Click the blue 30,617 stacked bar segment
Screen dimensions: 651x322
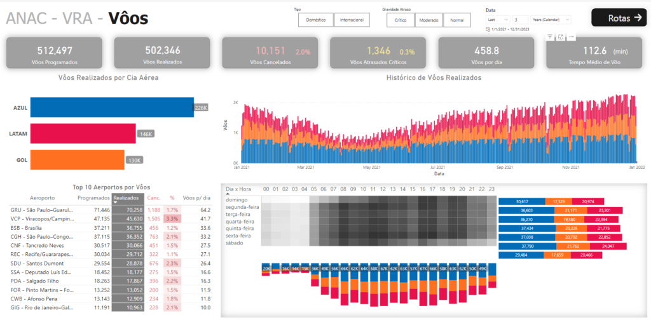tap(522, 201)
